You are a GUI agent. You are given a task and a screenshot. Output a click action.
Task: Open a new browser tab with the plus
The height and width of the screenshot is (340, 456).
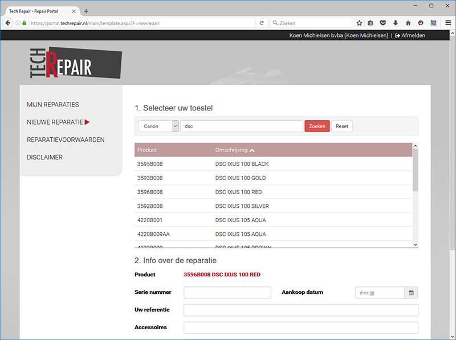(x=86, y=11)
